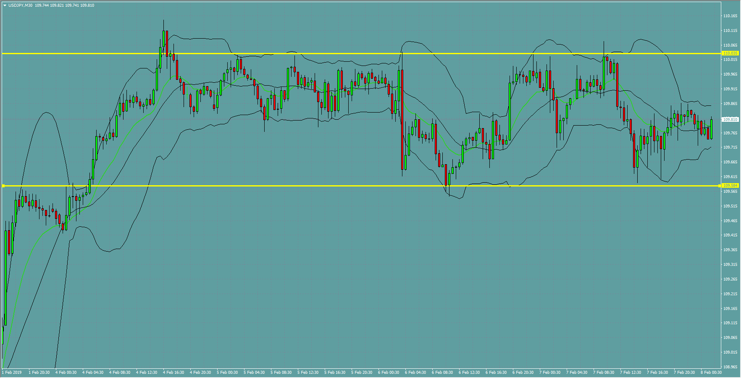Click the '7 Feb 00:30' time label
This screenshot has width=741, height=378.
(550, 373)
